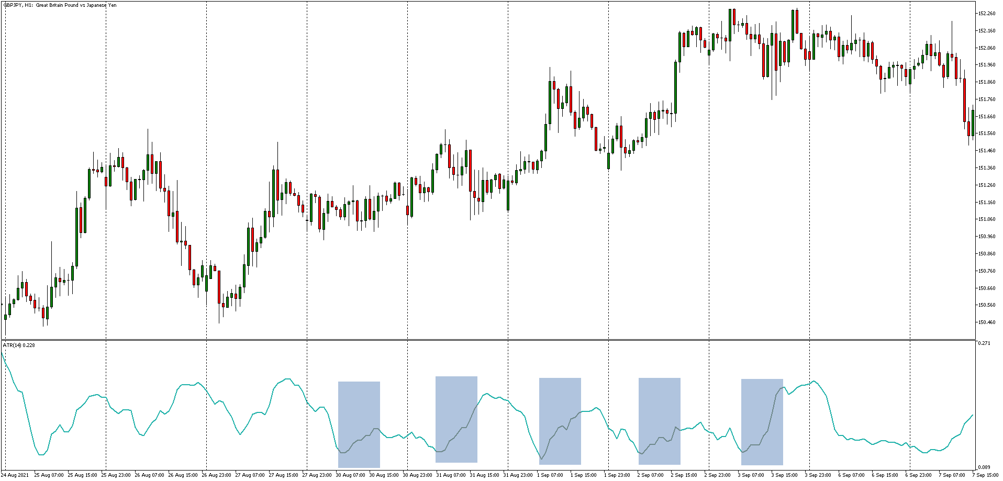Click the 30 Aug 15:00 time label
This screenshot has width=1003, height=481.
tap(384, 475)
